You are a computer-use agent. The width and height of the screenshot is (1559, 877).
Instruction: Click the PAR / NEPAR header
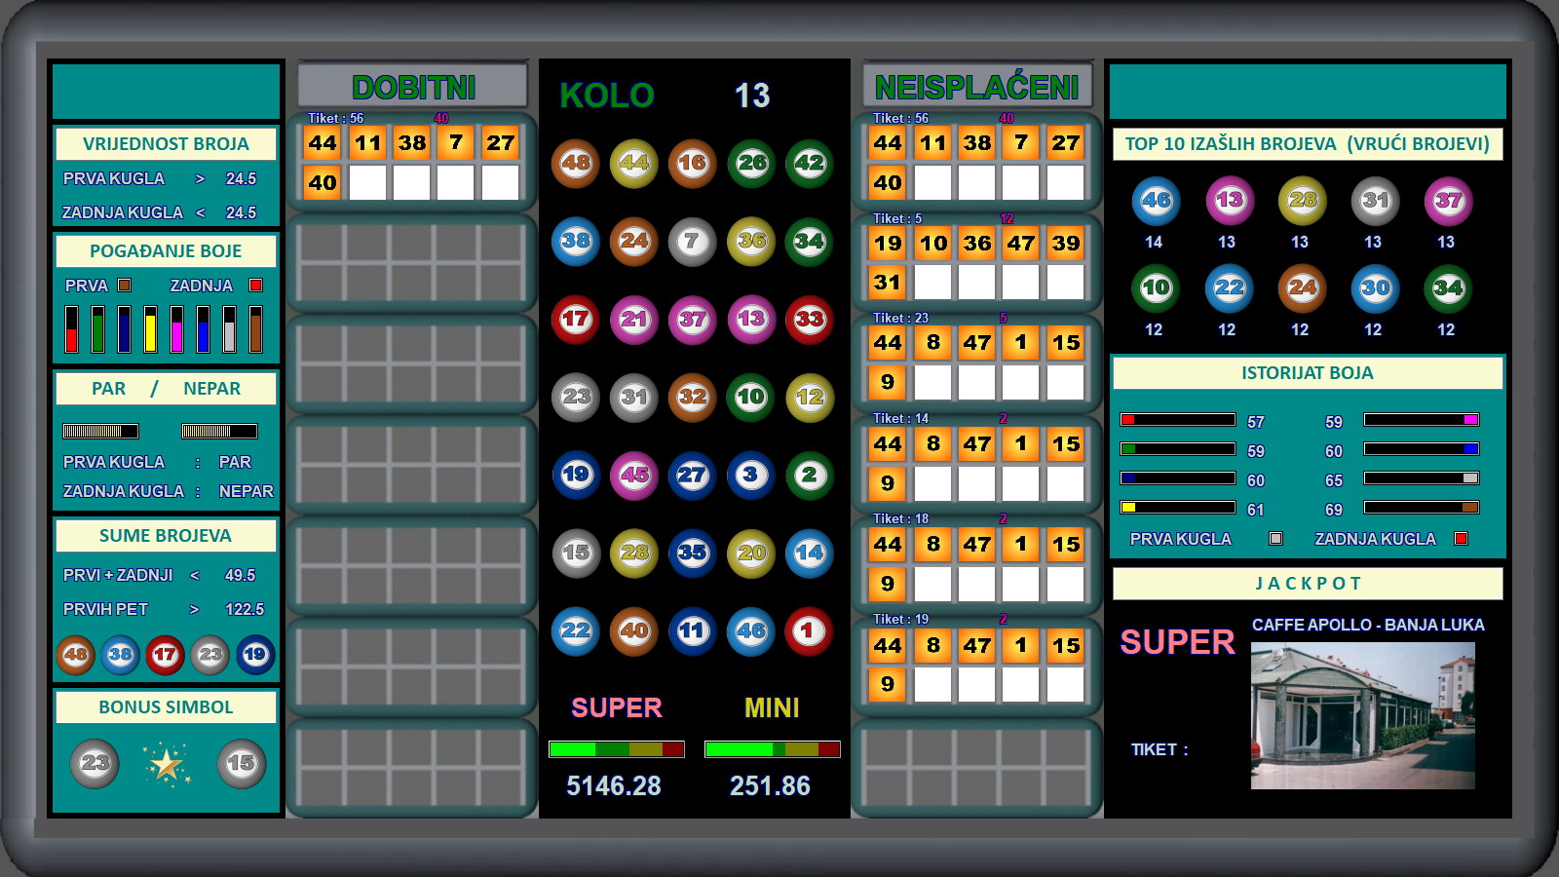[x=166, y=389]
